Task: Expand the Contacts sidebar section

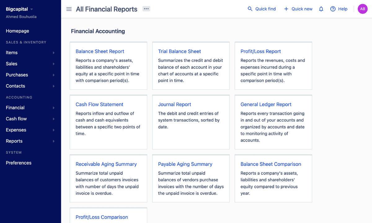Action: click(53, 86)
